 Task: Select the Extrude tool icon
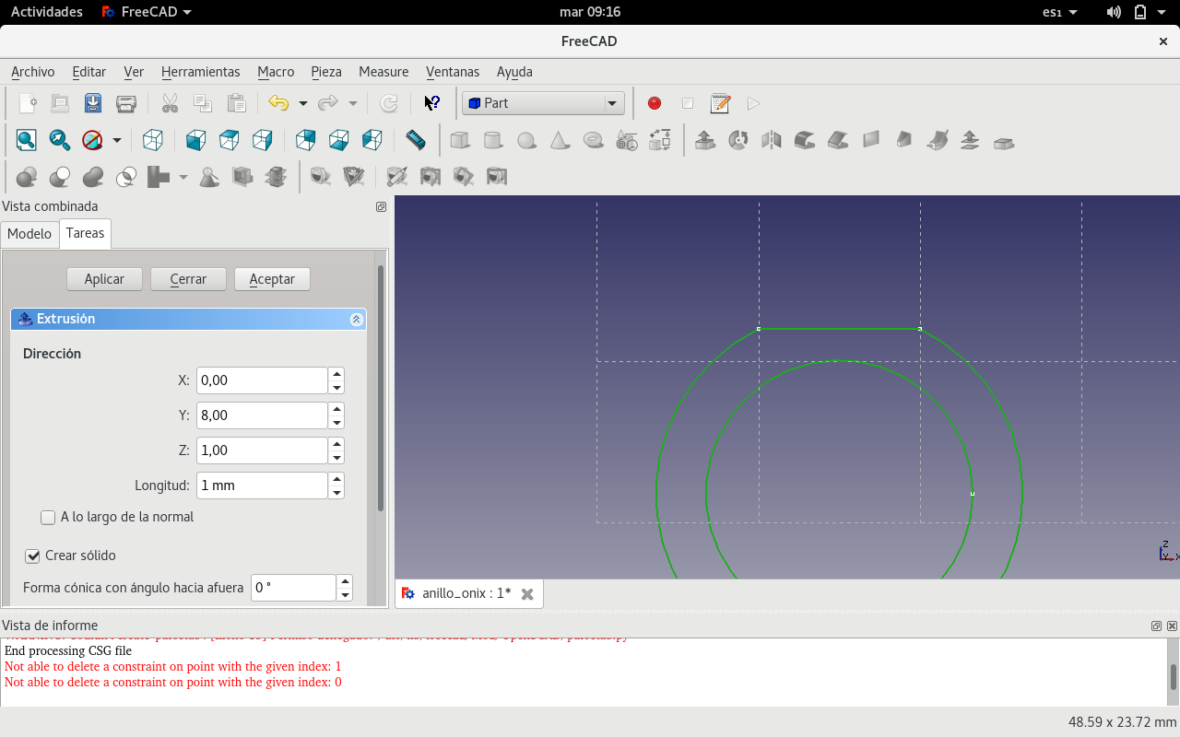(705, 140)
